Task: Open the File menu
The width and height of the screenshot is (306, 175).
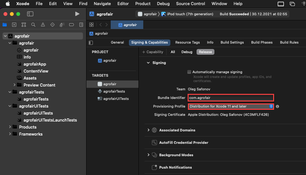Action: 39,4
